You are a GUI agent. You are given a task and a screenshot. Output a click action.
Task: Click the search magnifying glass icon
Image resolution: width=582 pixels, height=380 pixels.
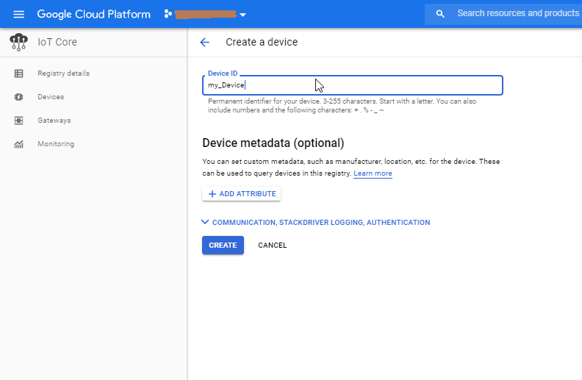[x=440, y=14]
